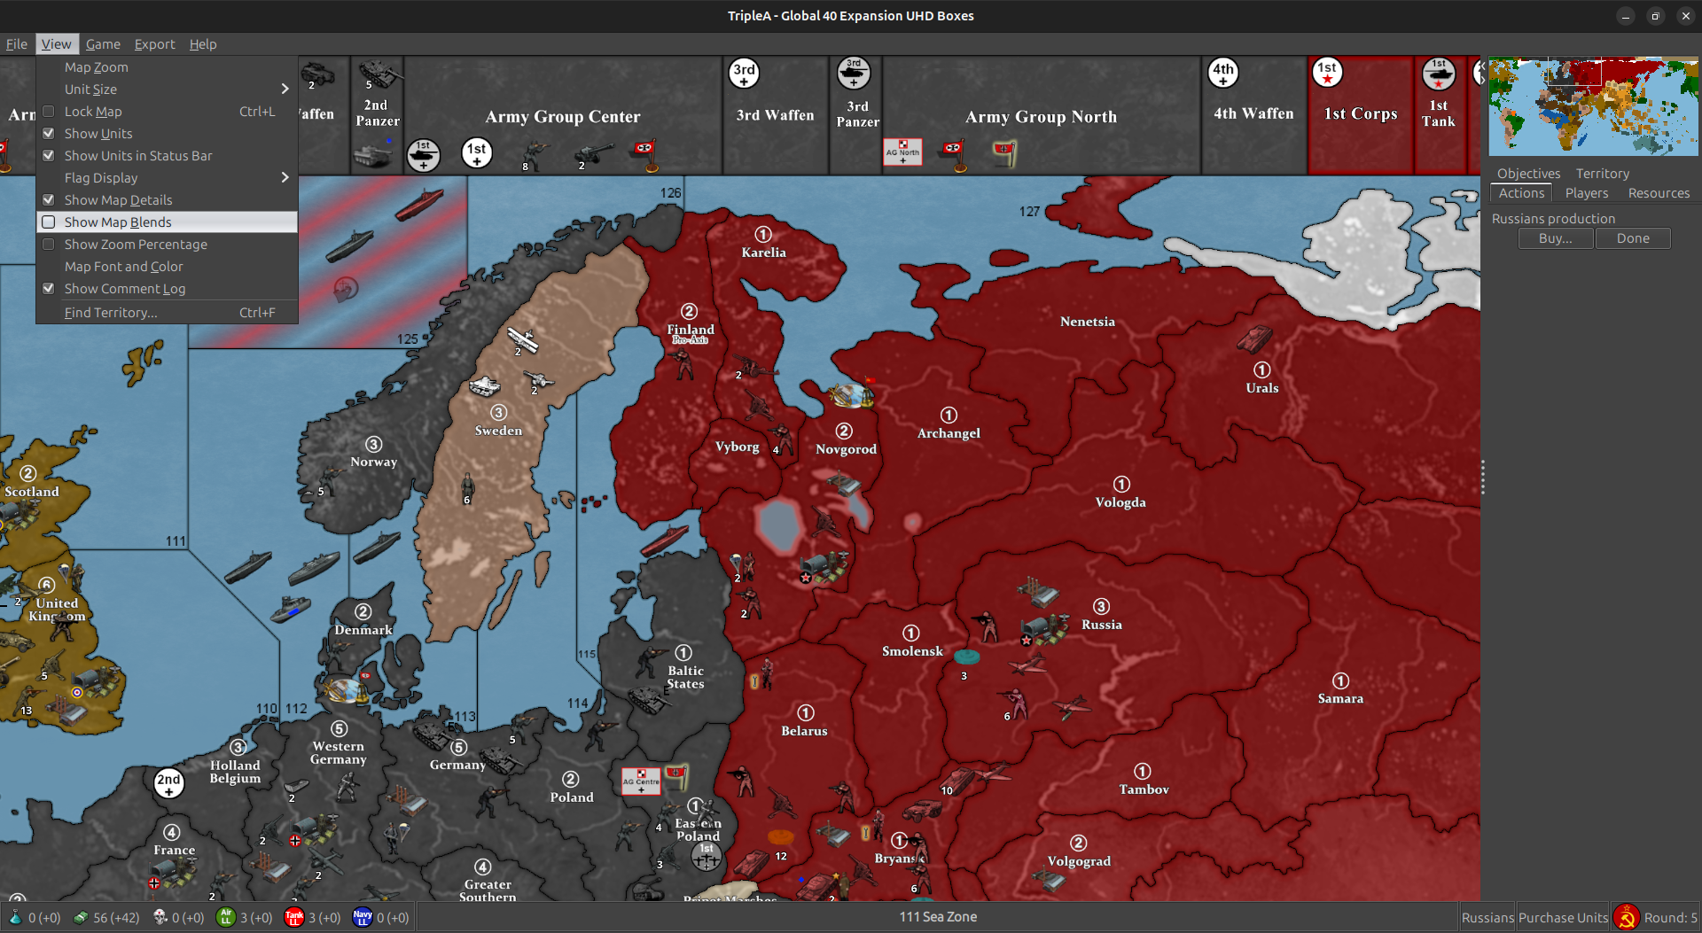Image resolution: width=1702 pixels, height=933 pixels.
Task: Open the Game menu
Action: coord(103,44)
